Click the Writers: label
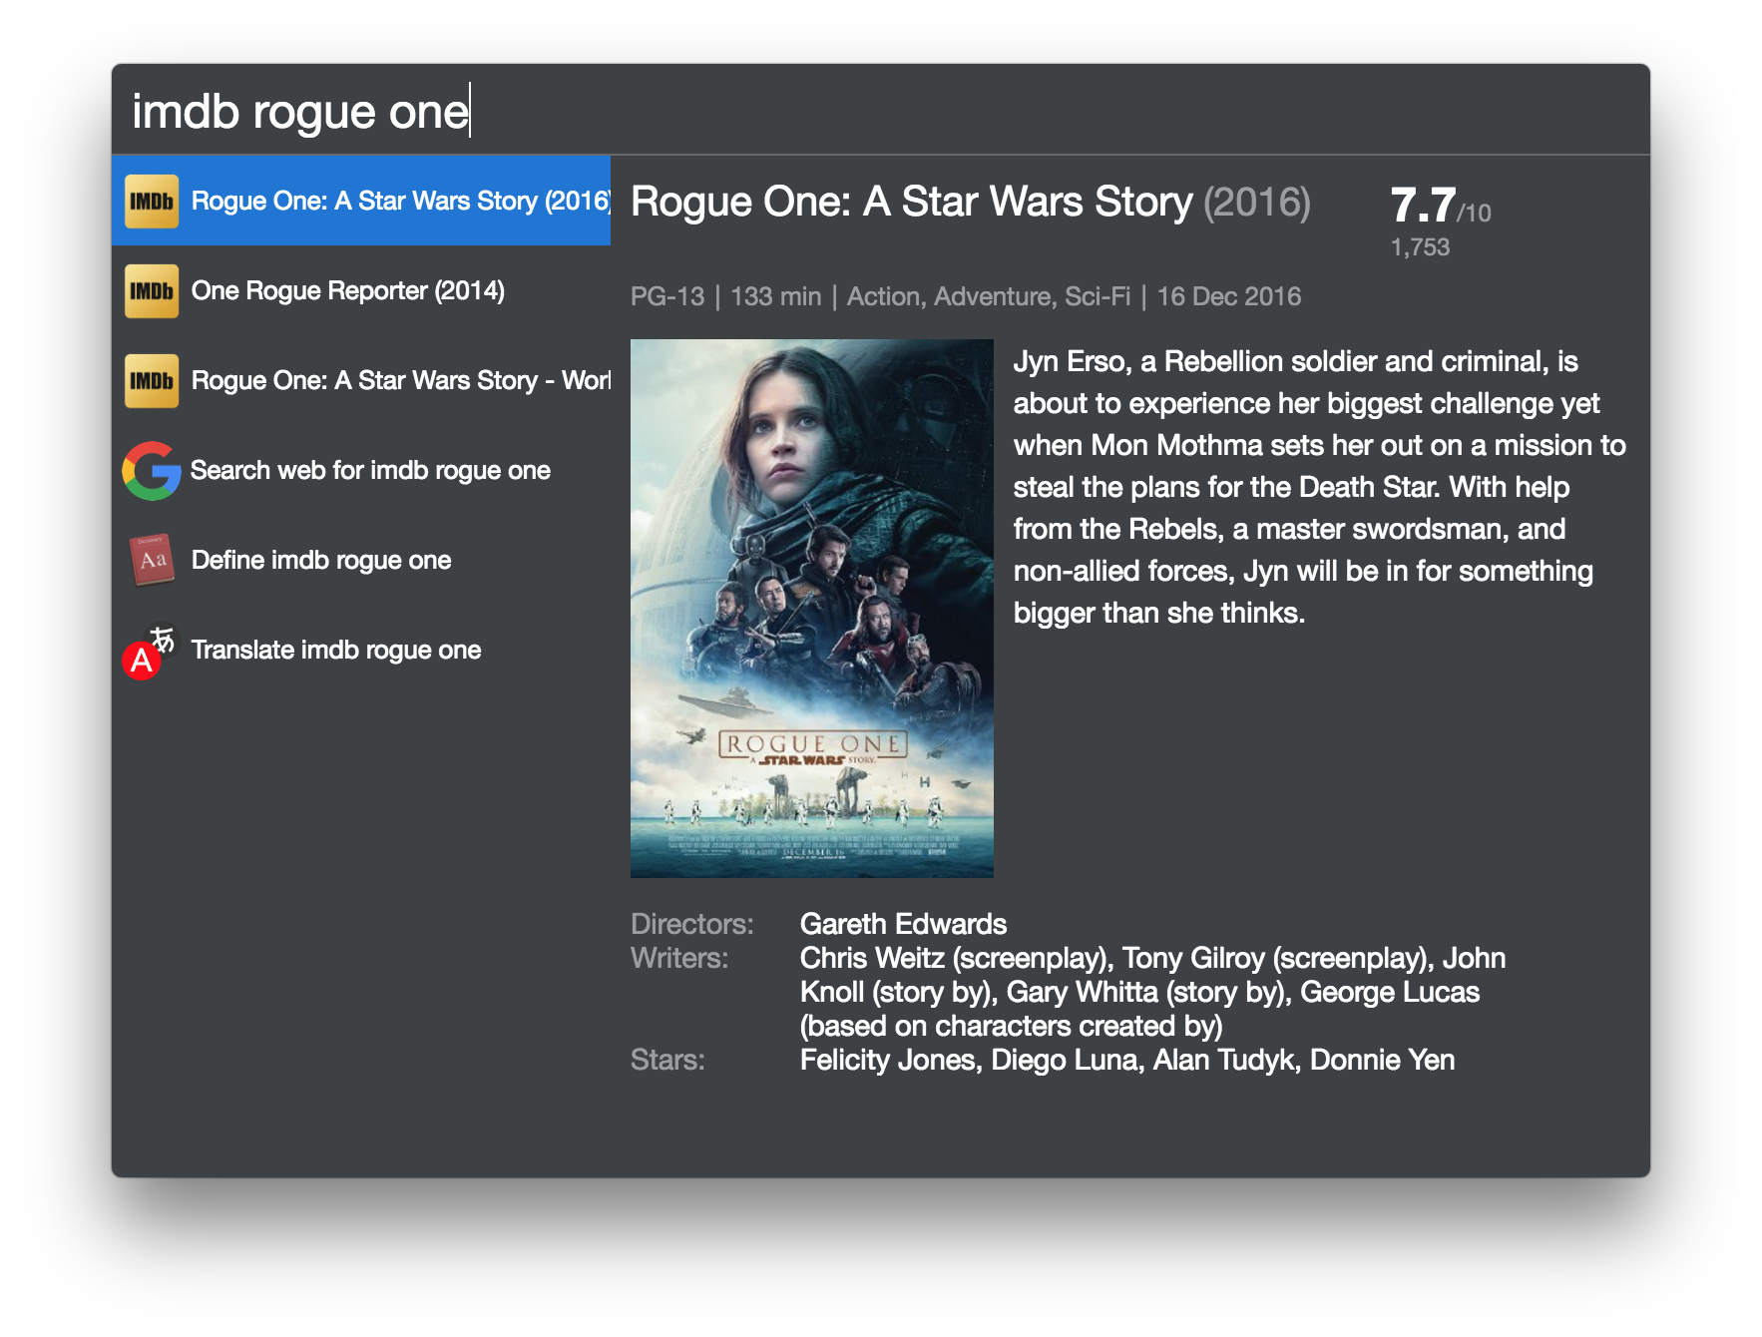Image resolution: width=1762 pixels, height=1337 pixels. (x=679, y=958)
